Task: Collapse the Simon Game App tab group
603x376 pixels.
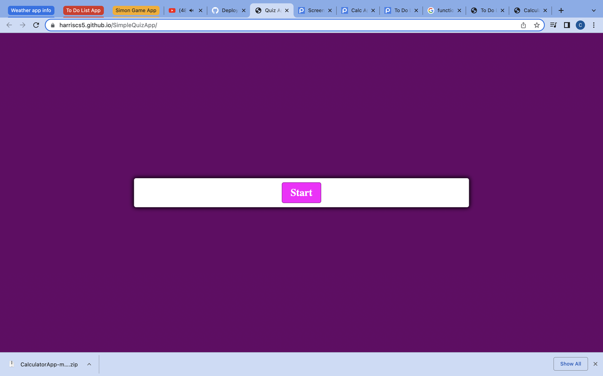Action: 136,10
